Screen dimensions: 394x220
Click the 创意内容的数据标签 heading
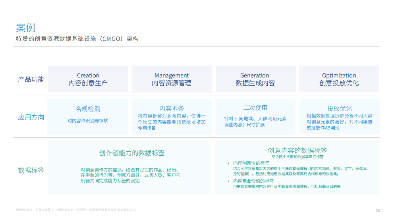297,150
